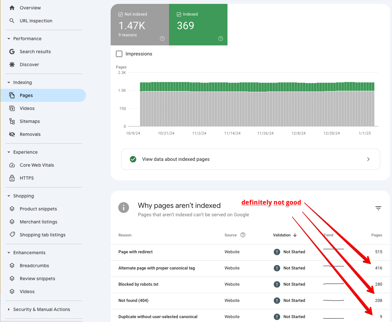Viewport: 392px width, 322px height.
Task: Click the info icon beside Why pages aren't indexed
Action: tap(124, 208)
